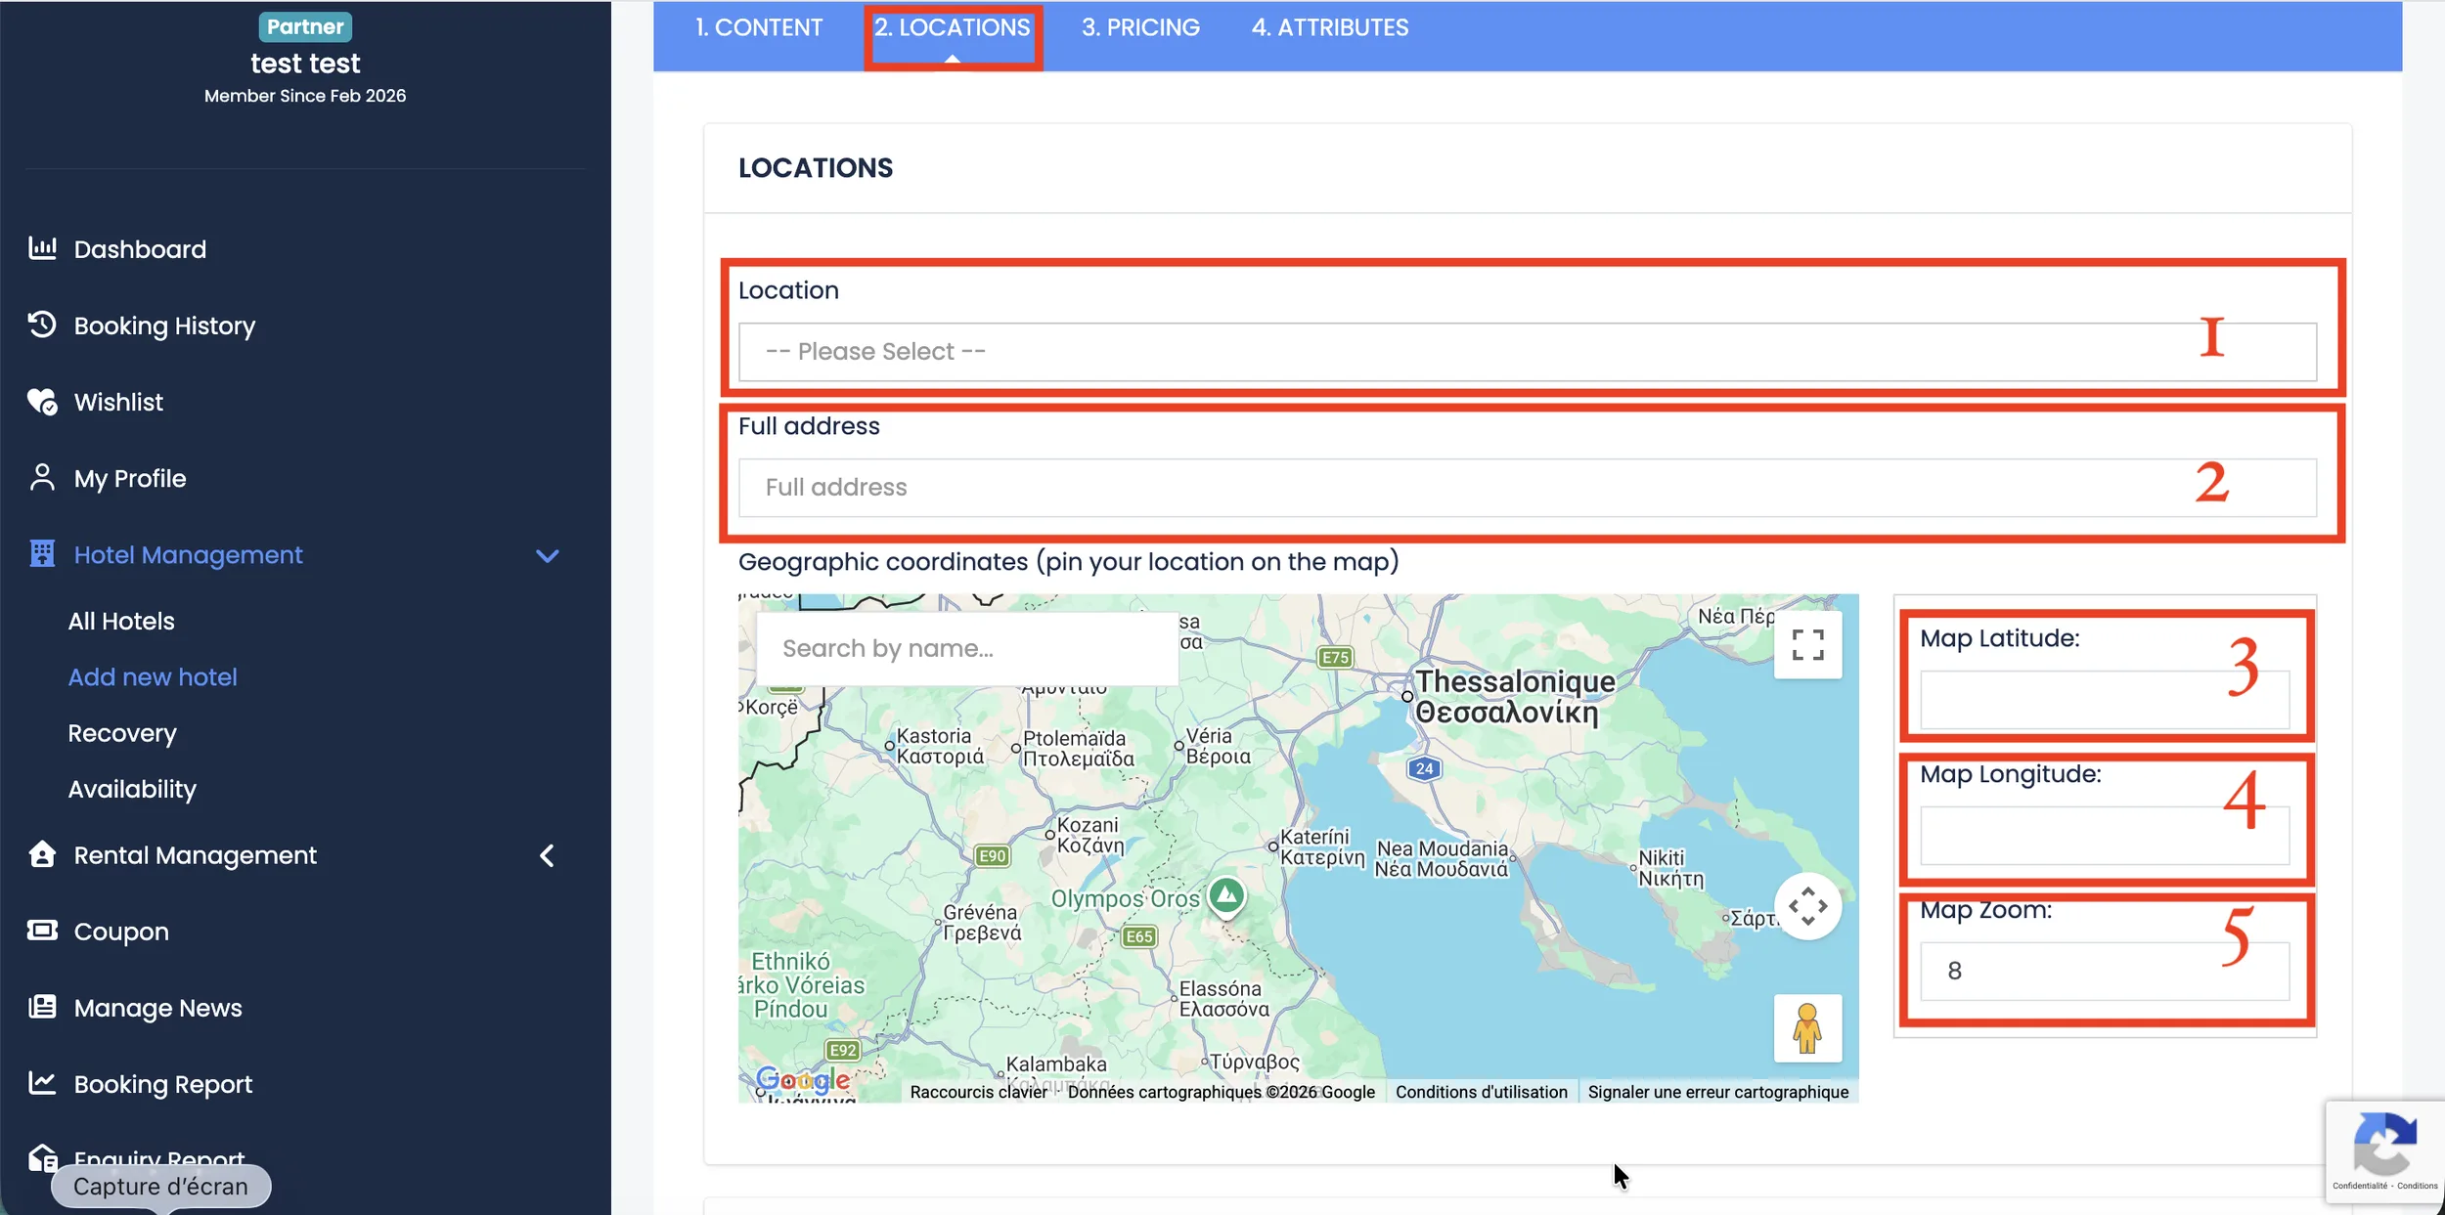Switch to the 3. PRICING tab
This screenshot has width=2445, height=1215.
(x=1140, y=27)
